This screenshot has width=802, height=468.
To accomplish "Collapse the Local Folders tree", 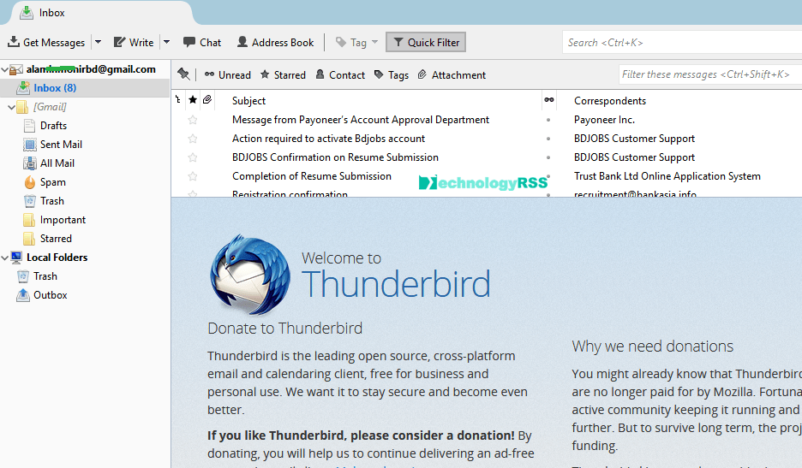I will point(4,258).
